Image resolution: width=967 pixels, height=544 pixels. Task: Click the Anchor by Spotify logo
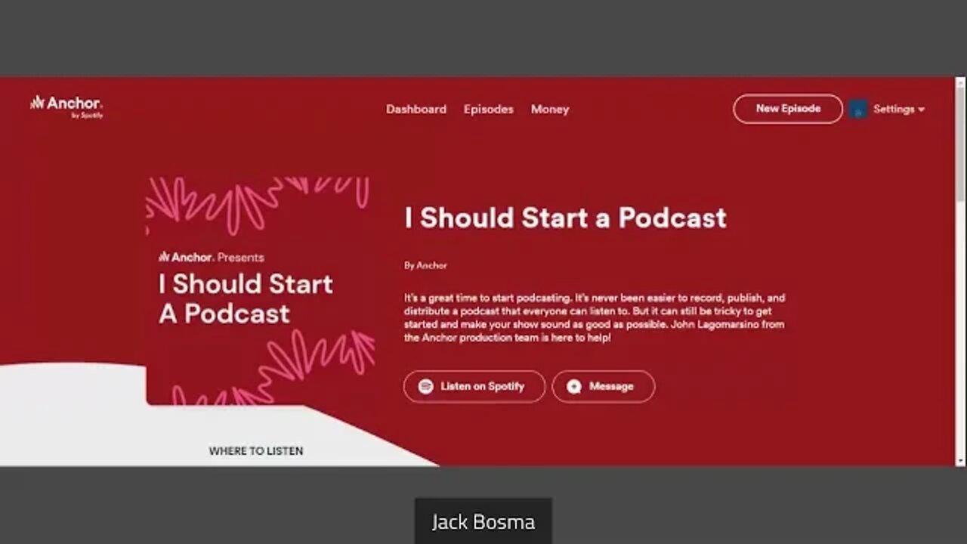click(x=66, y=107)
